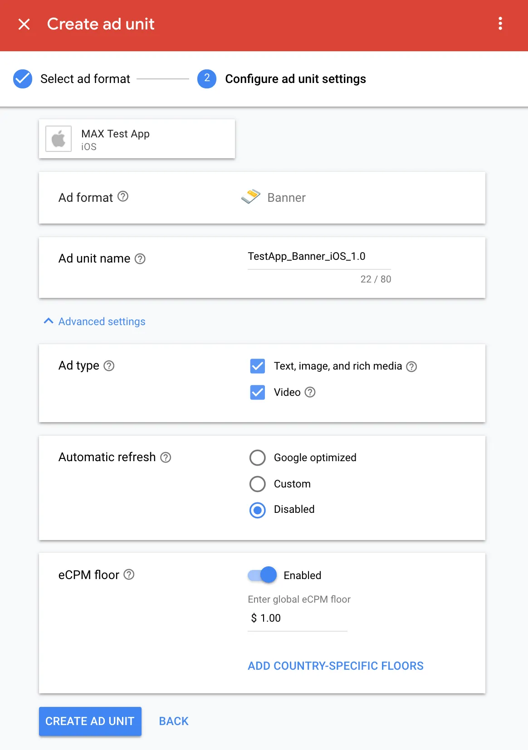Click the Banner ad format icon
Image resolution: width=528 pixels, height=750 pixels.
point(250,197)
